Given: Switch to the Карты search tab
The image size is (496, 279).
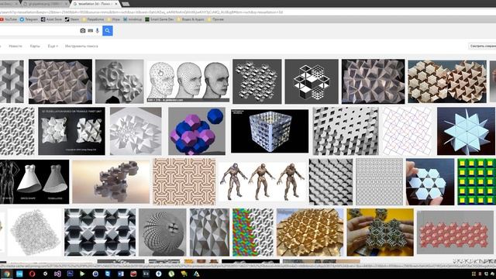Looking at the screenshot, I should (35, 46).
